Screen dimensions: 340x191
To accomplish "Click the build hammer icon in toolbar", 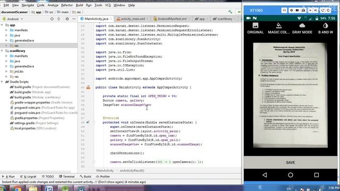I will [230, 12].
